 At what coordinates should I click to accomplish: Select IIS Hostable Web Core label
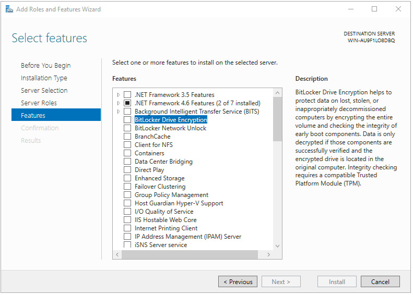(x=166, y=220)
